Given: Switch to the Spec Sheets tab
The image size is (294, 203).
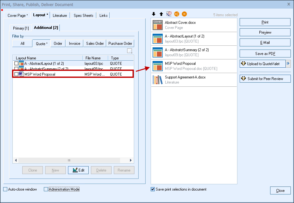Looking at the screenshot, I should (83, 15).
